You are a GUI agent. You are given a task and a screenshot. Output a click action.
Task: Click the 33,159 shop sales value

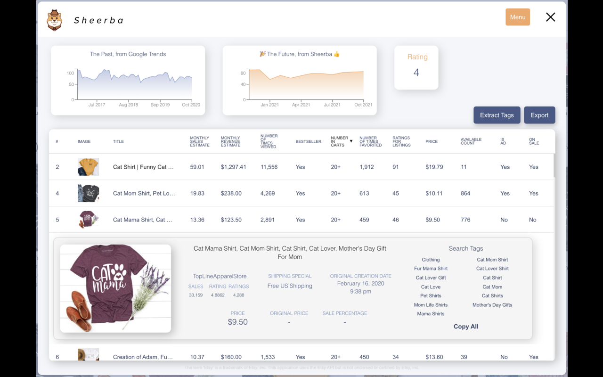tap(196, 295)
